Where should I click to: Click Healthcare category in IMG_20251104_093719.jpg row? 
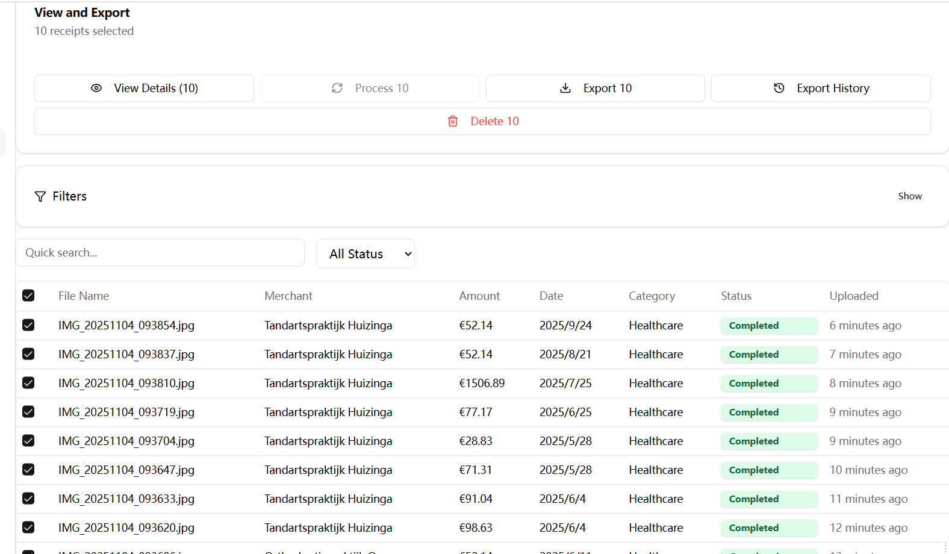[x=656, y=412]
